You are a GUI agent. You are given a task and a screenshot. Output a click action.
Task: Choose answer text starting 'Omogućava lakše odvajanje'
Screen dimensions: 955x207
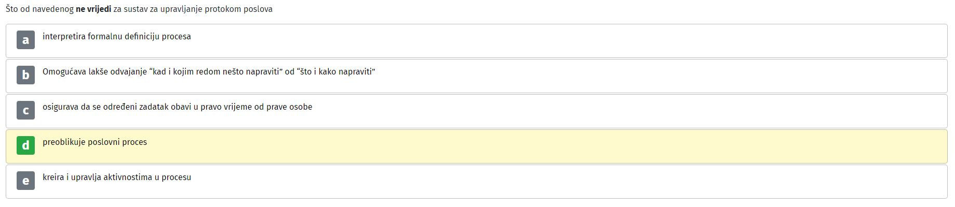[209, 72]
